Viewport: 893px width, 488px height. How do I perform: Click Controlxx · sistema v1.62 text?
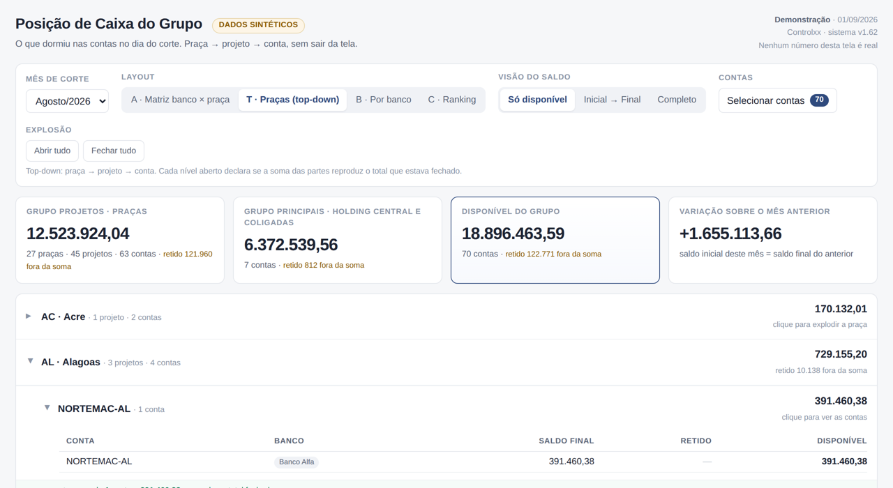pos(832,33)
